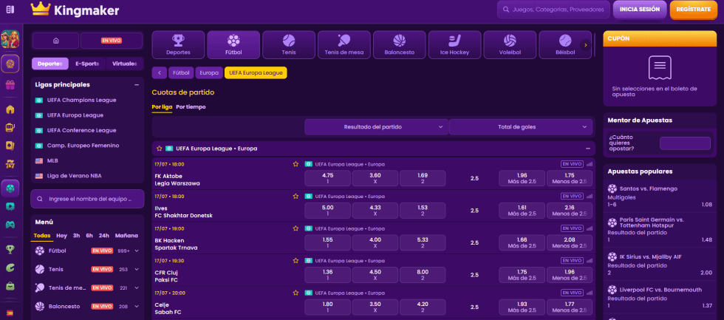Select the Voleibol sport tile
Viewport: 724px width, 320px height.
(510, 44)
